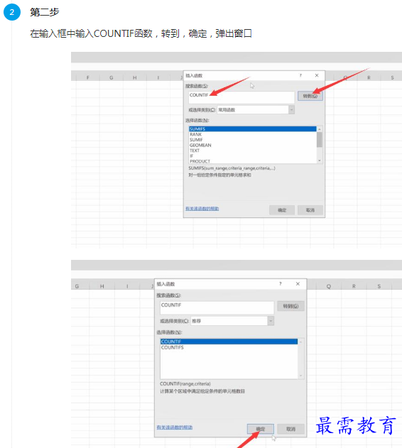Select column R header in upper spreadsheet
Screen dimensions: 402x448
(x=369, y=77)
